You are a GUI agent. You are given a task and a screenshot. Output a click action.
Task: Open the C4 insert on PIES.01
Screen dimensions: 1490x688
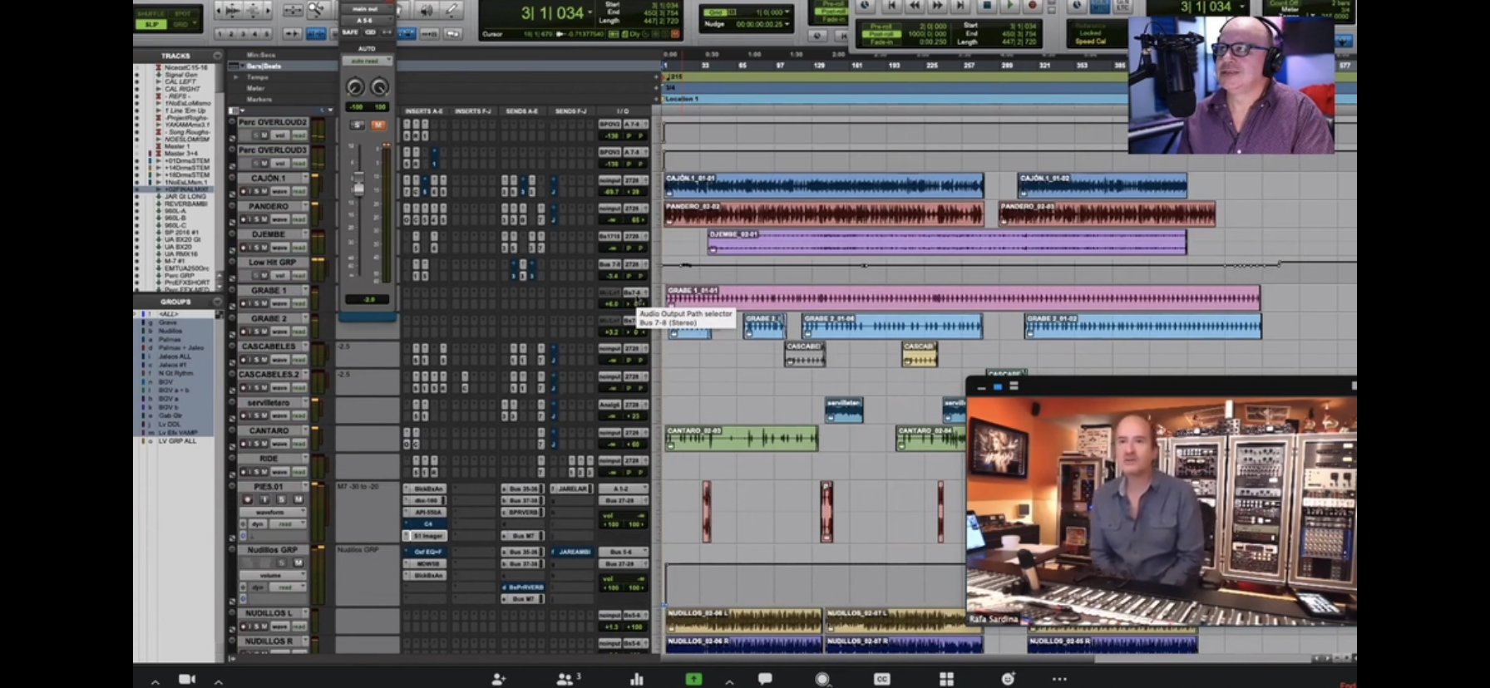[x=426, y=524]
